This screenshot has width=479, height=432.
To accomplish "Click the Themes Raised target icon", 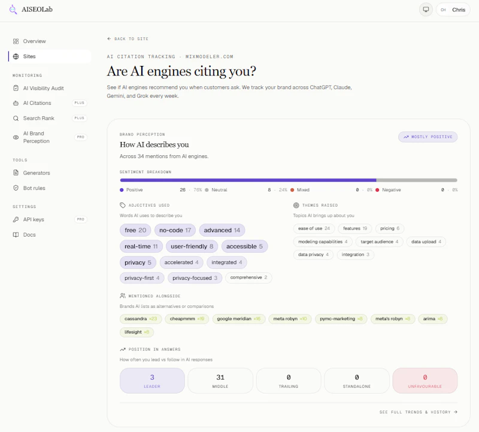I will click(296, 205).
